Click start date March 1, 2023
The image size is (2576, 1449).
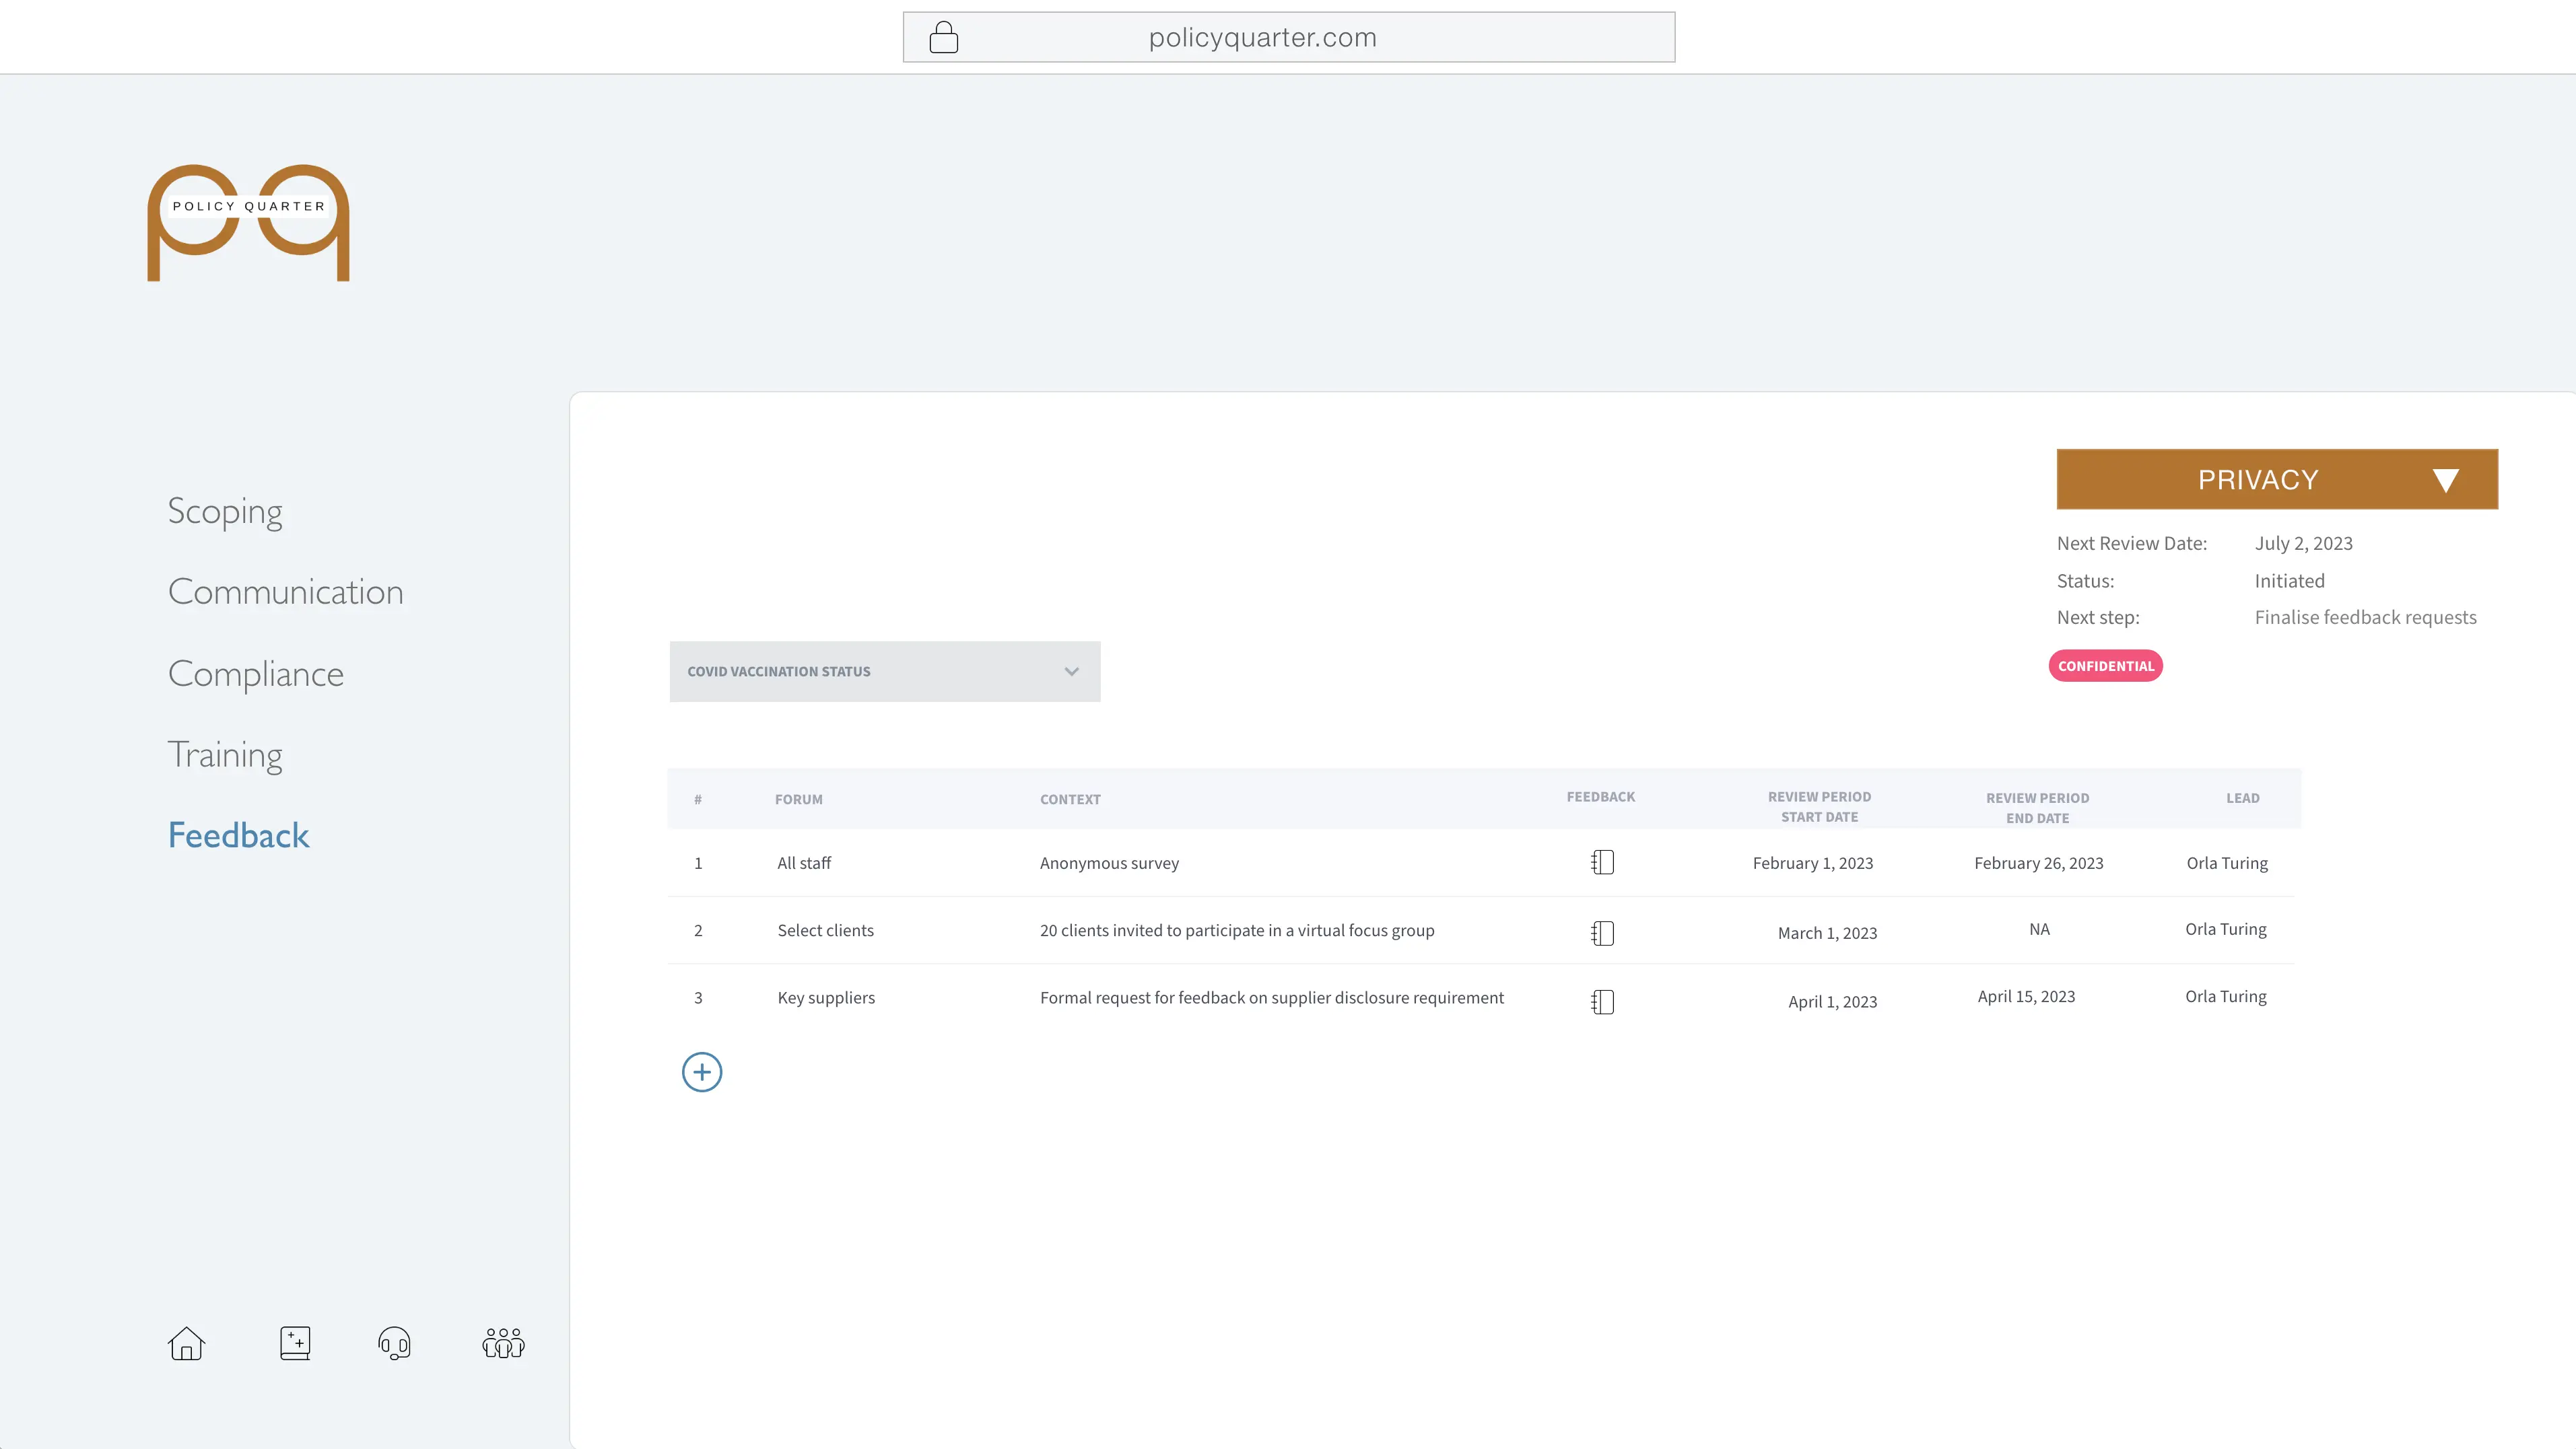click(1827, 933)
